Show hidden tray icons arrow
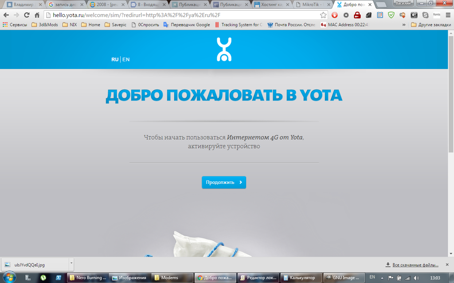This screenshot has height=283, width=454. click(x=382, y=278)
